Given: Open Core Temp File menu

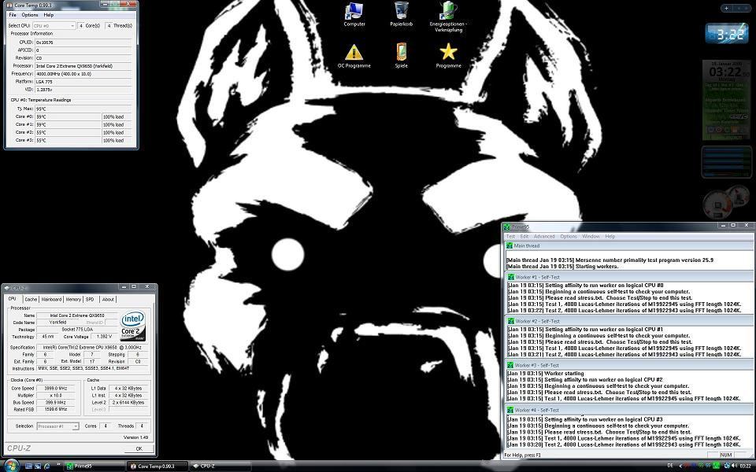Looking at the screenshot, I should [x=13, y=15].
